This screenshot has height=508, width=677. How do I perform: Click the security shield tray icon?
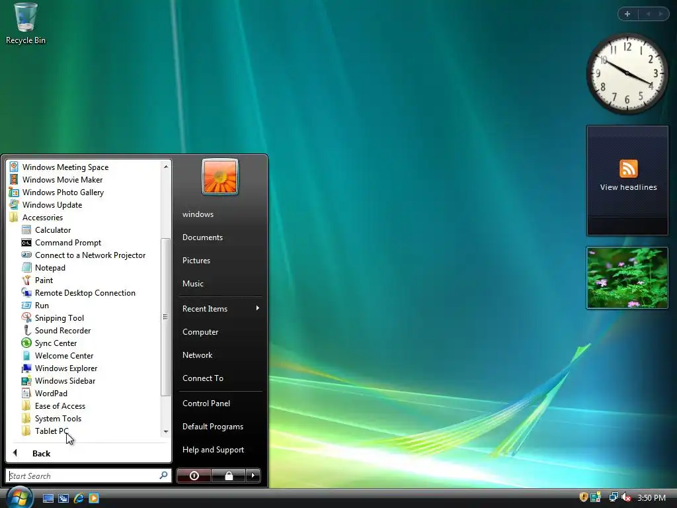pyautogui.click(x=583, y=497)
